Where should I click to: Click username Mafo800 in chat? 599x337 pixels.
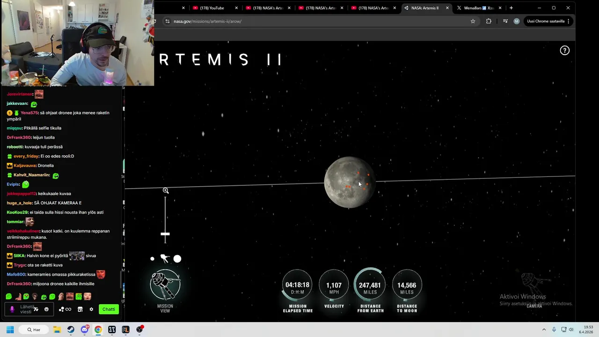[16, 274]
